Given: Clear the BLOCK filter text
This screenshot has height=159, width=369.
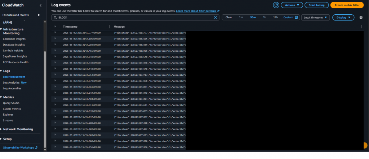Looking at the screenshot, I should click(x=215, y=17).
